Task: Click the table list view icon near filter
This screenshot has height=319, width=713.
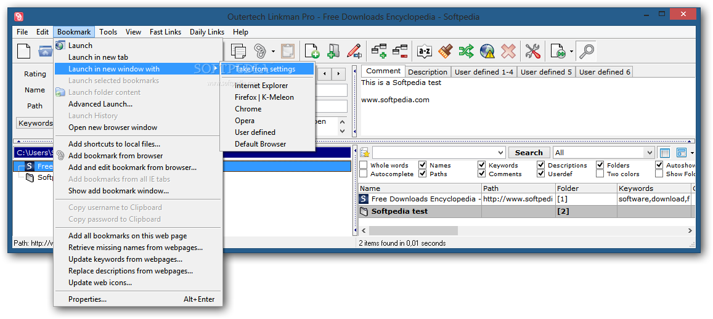Action: tap(665, 153)
